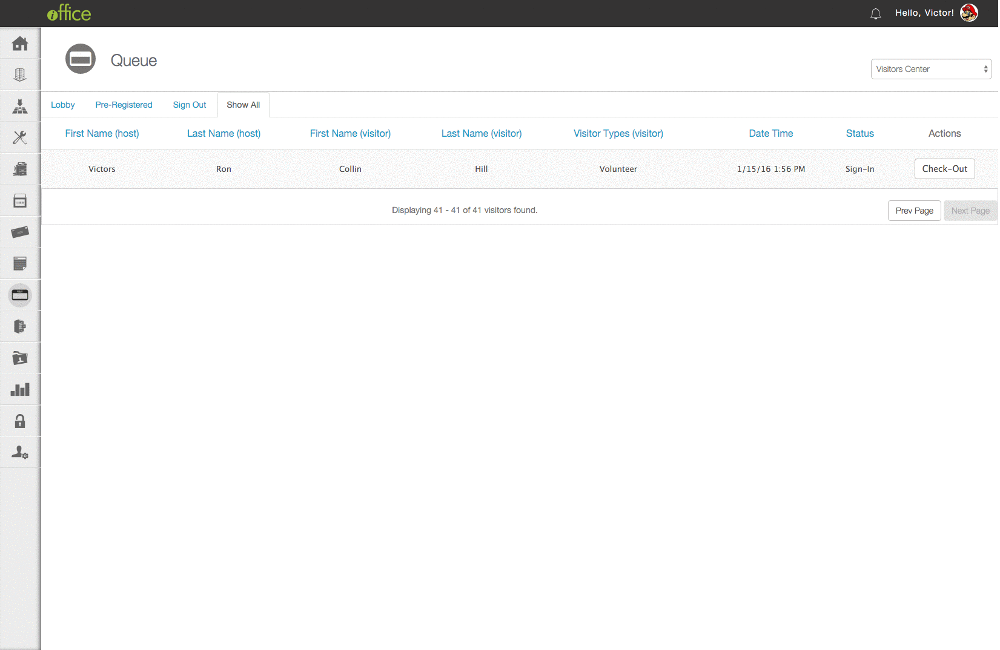Click Check-Out button for Collin Hill
The image size is (1000, 650).
tap(944, 169)
